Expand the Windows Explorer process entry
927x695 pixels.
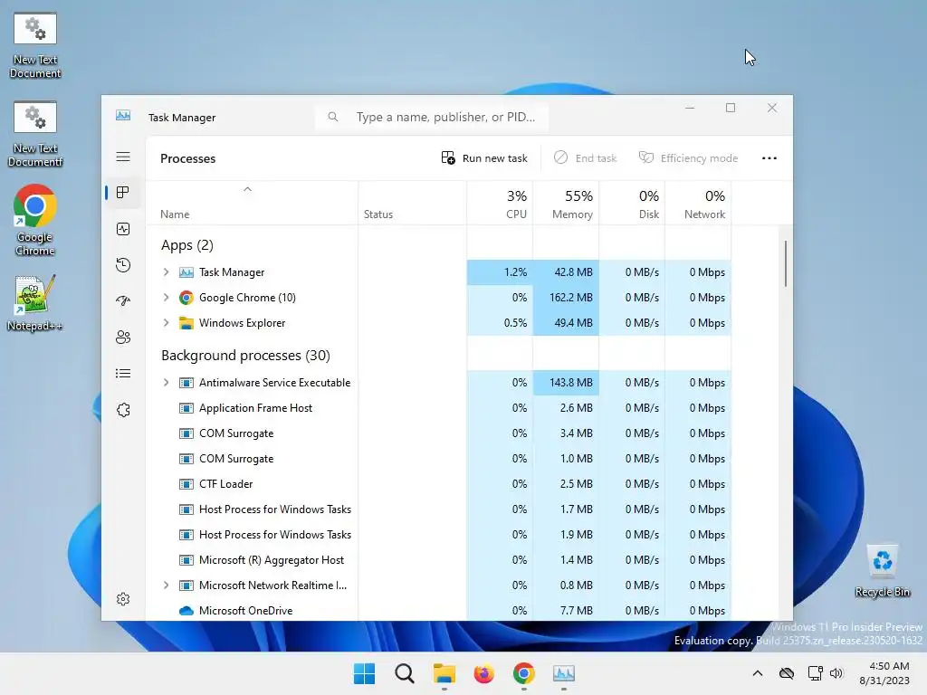(167, 323)
